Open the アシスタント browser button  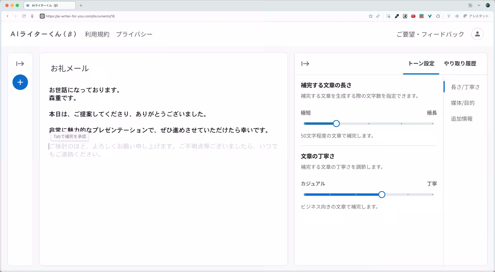tap(476, 16)
